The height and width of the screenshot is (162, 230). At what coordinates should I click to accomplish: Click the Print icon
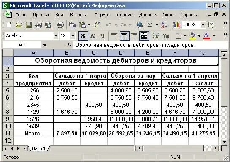click(60, 25)
